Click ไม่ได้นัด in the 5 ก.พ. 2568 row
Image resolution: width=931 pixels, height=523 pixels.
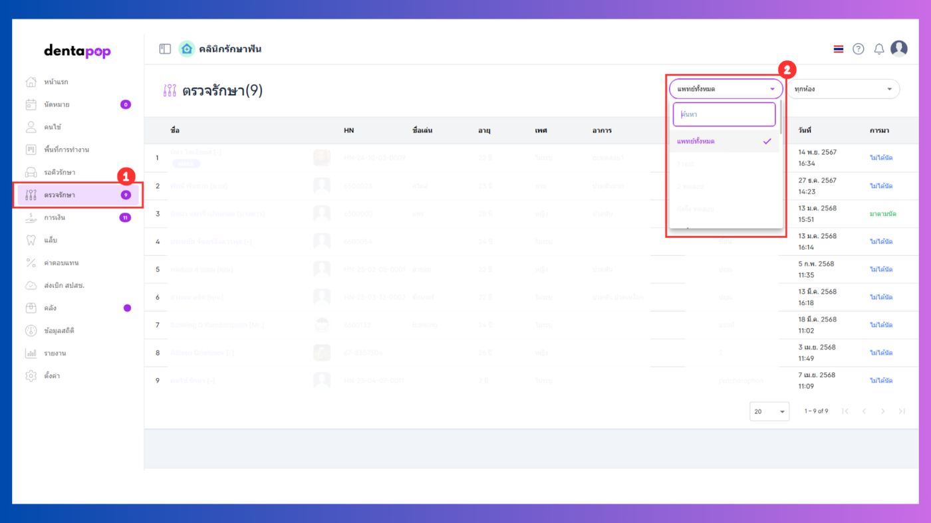pyautogui.click(x=881, y=270)
